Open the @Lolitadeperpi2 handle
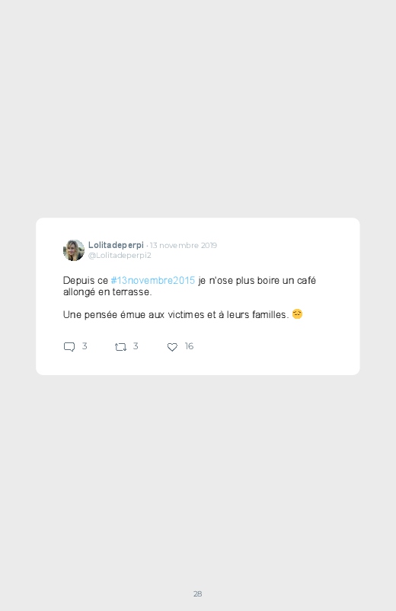The image size is (396, 611). tap(120, 255)
